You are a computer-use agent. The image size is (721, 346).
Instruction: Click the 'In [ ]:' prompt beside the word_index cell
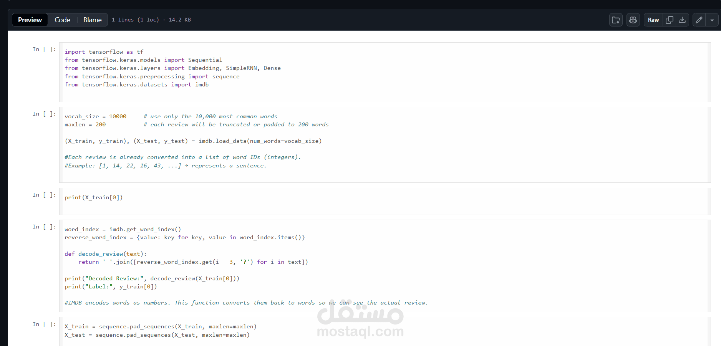[x=44, y=227]
